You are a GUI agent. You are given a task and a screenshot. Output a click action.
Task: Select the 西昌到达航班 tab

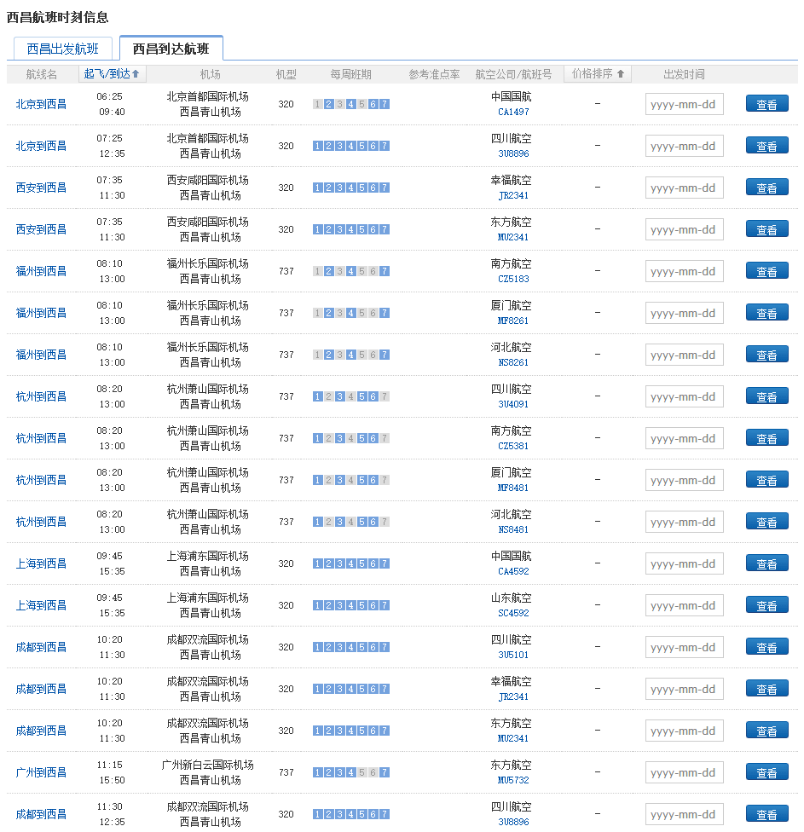pyautogui.click(x=171, y=49)
